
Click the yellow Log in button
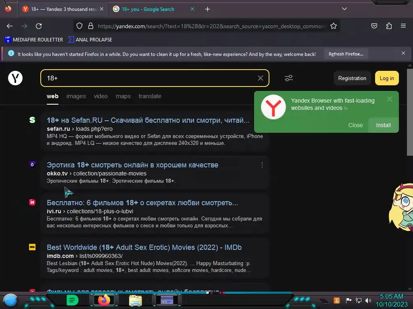tap(387, 78)
